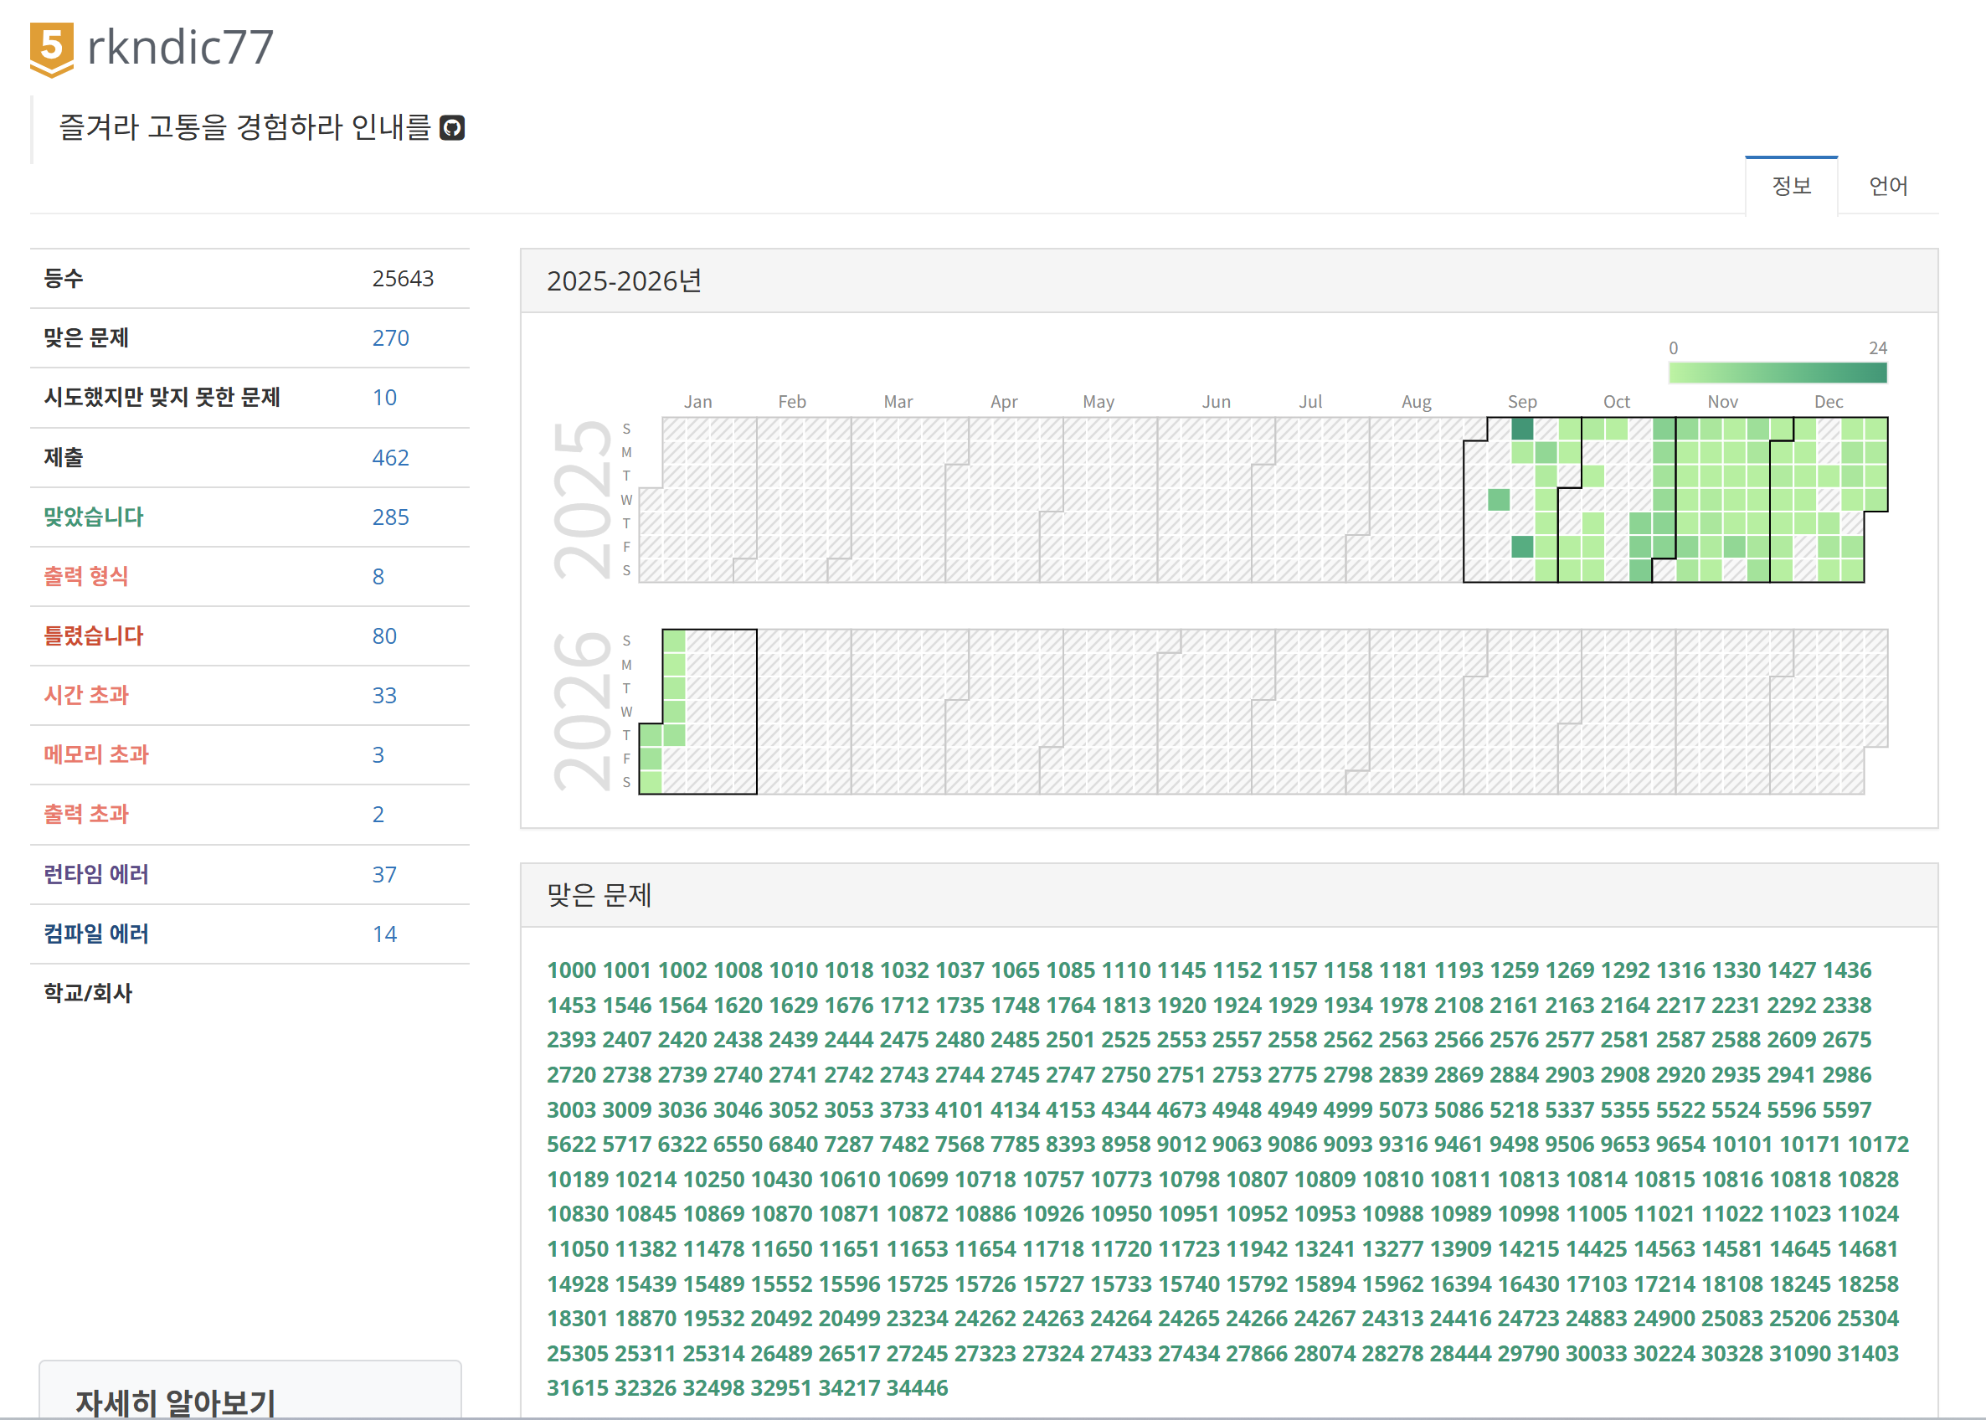Click first green January 2026 Sunday cell
This screenshot has width=1986, height=1420.
674,641
